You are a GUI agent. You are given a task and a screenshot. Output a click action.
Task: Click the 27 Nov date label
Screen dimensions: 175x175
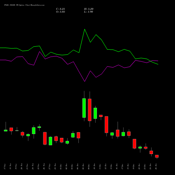49,167
